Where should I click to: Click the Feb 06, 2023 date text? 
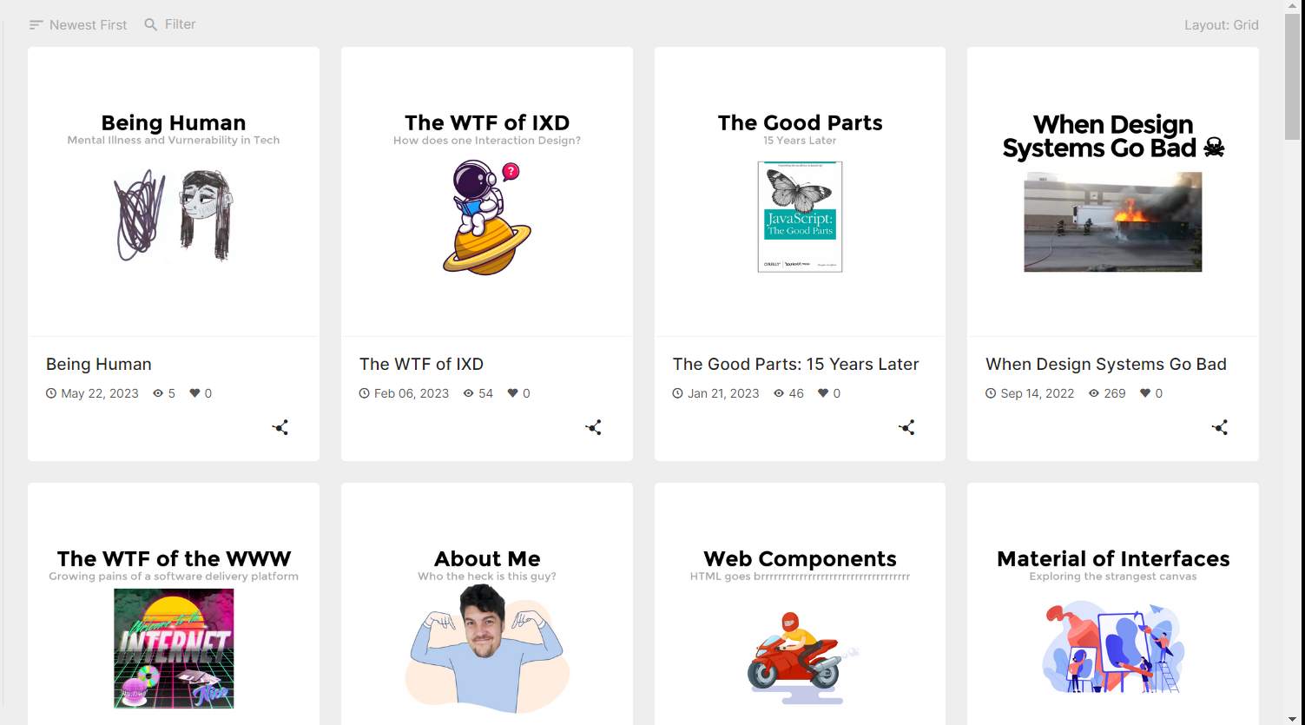click(412, 393)
